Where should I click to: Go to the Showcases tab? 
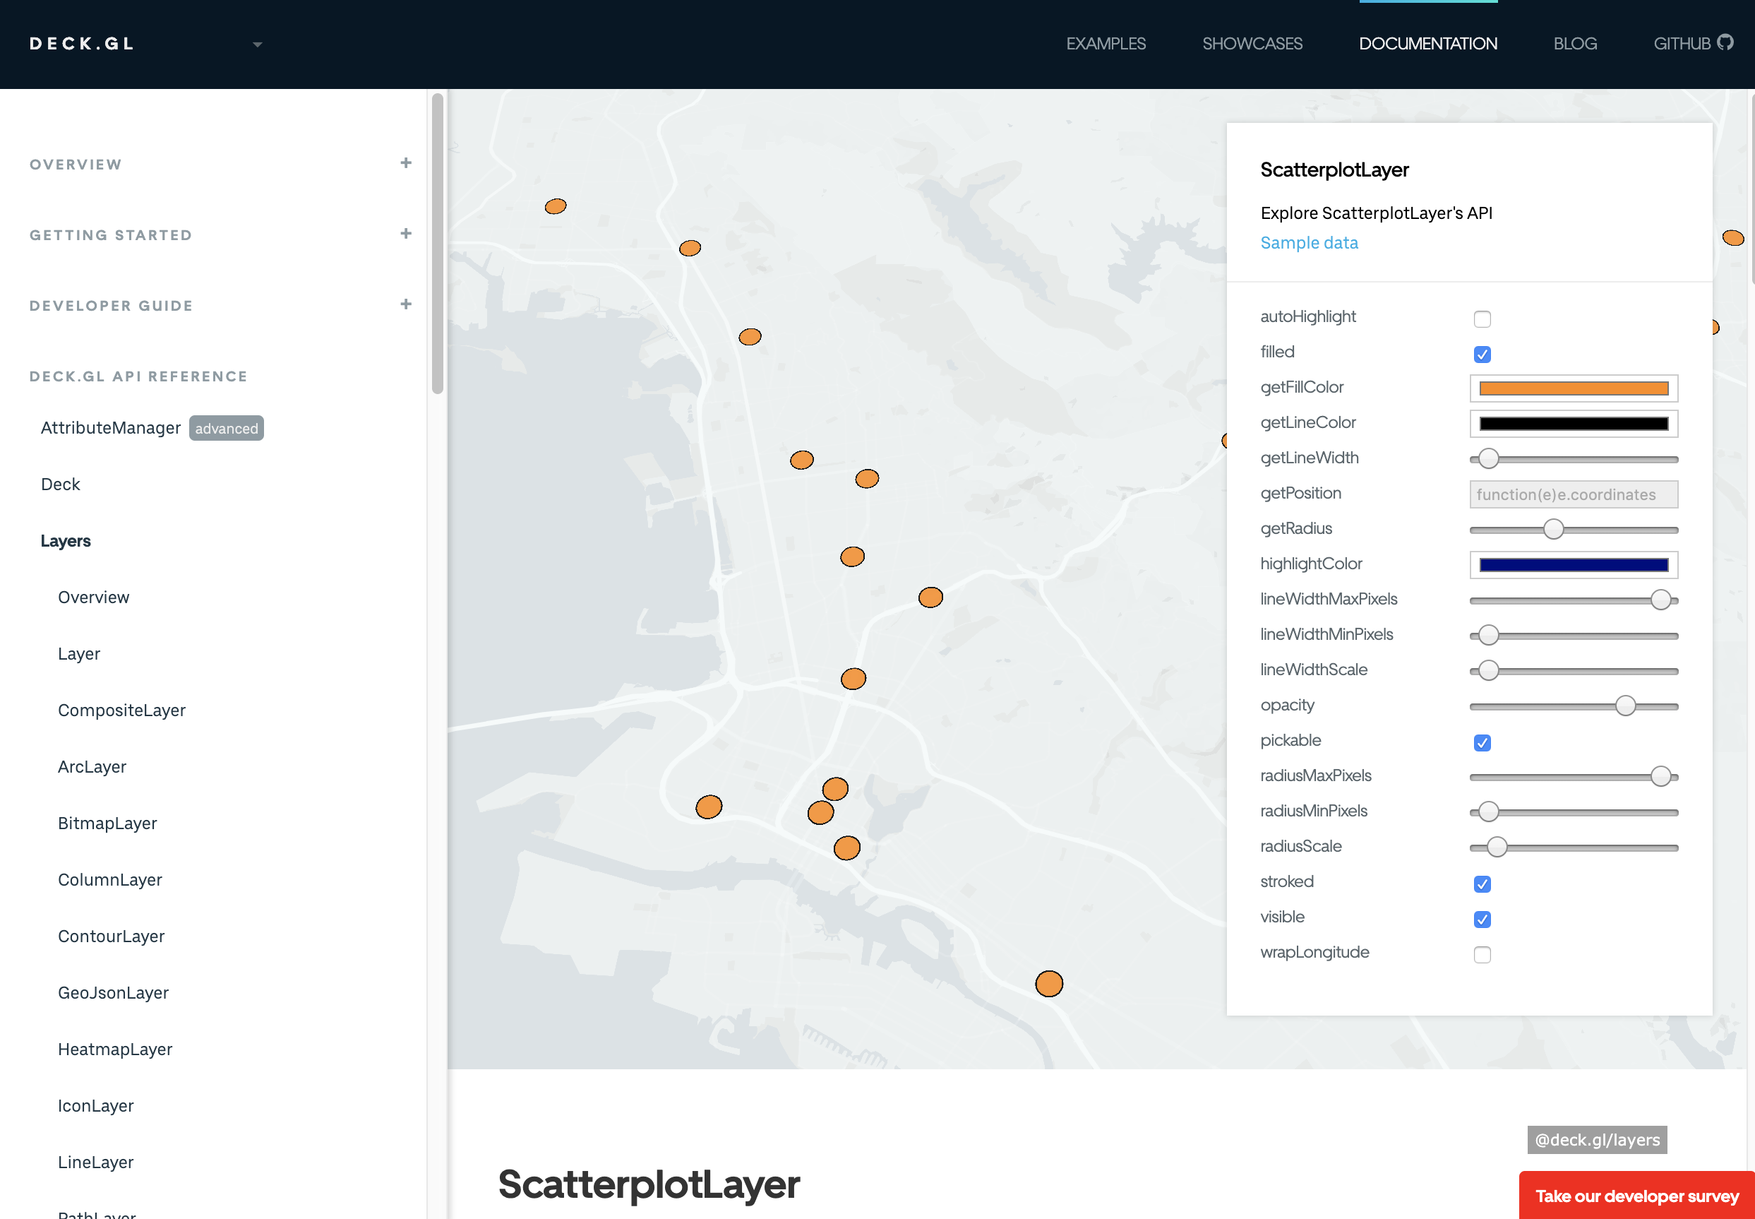[1252, 44]
